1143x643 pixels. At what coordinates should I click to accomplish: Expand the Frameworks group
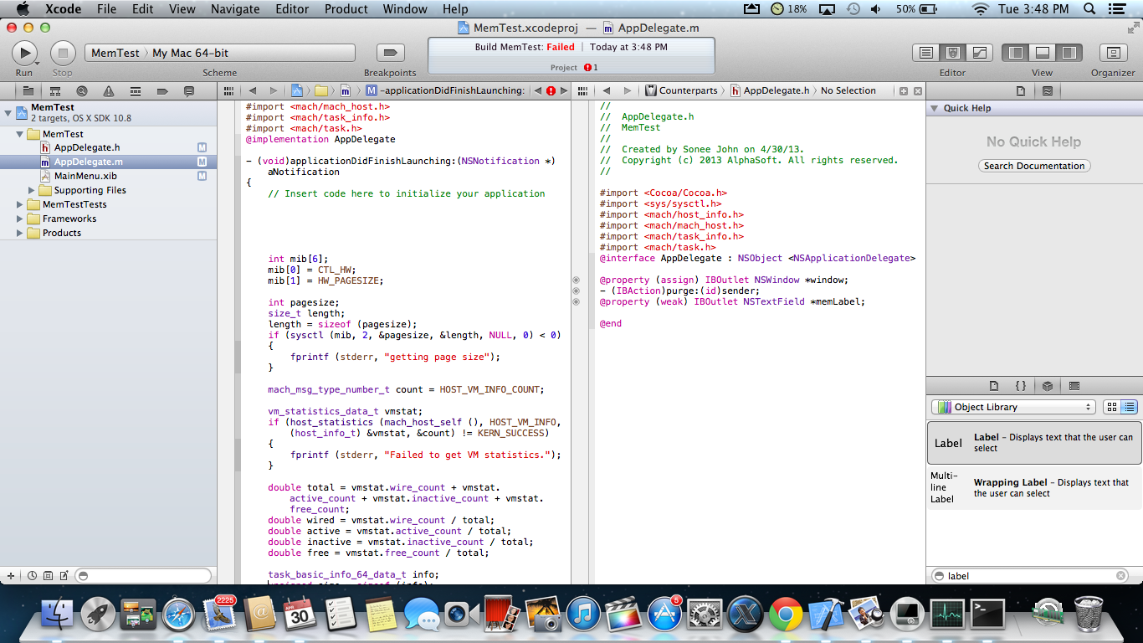[20, 219]
